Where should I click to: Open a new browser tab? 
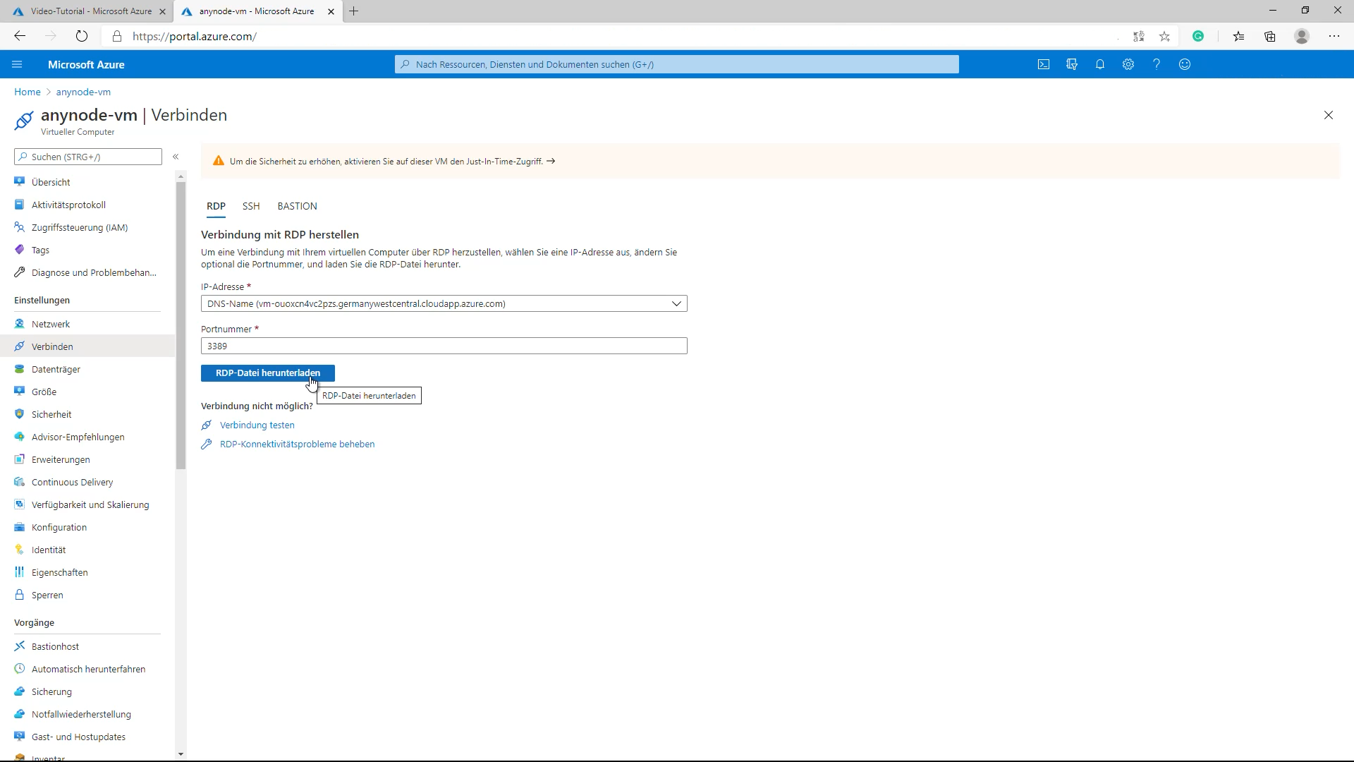[354, 11]
